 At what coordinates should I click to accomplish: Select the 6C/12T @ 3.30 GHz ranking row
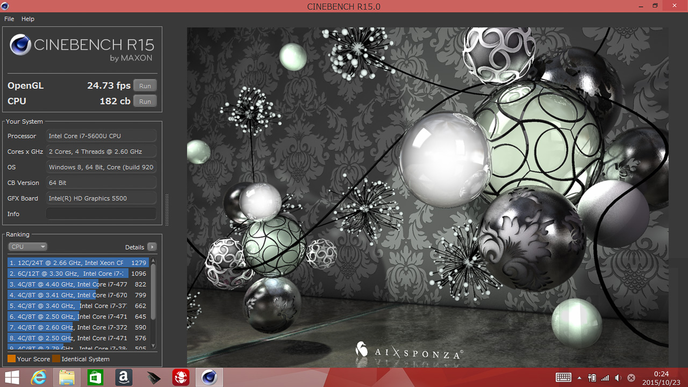point(78,274)
